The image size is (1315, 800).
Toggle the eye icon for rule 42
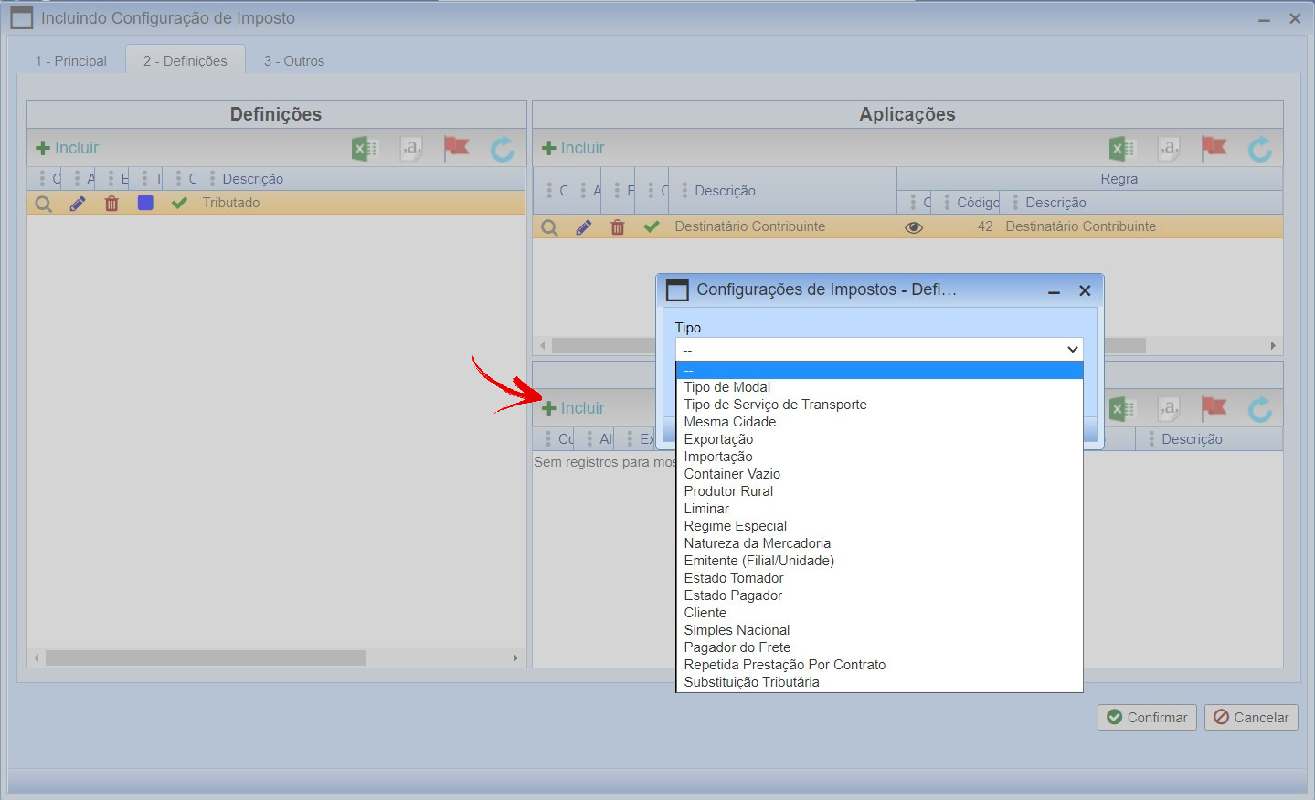point(913,227)
